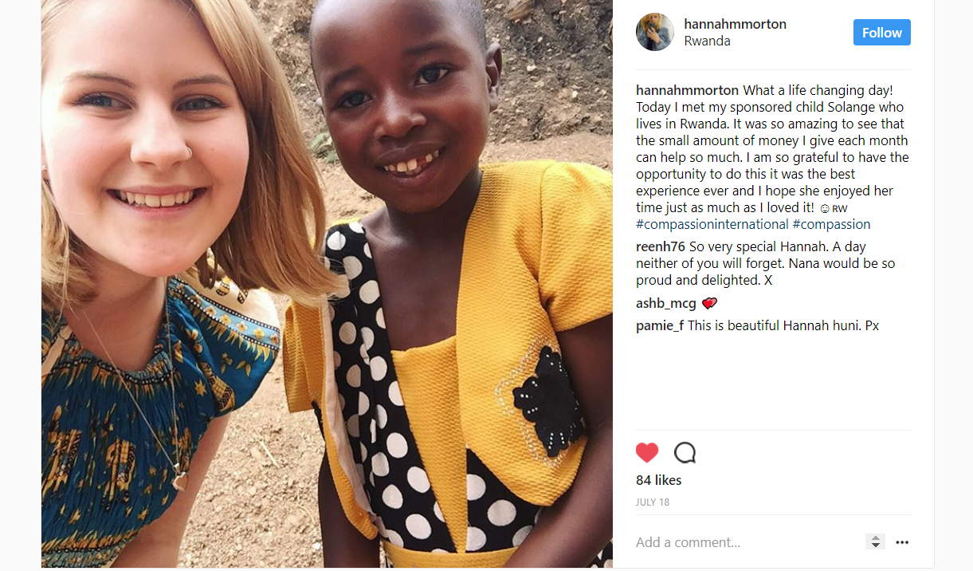Click the comment speech bubble icon
973x571 pixels.
coord(685,453)
